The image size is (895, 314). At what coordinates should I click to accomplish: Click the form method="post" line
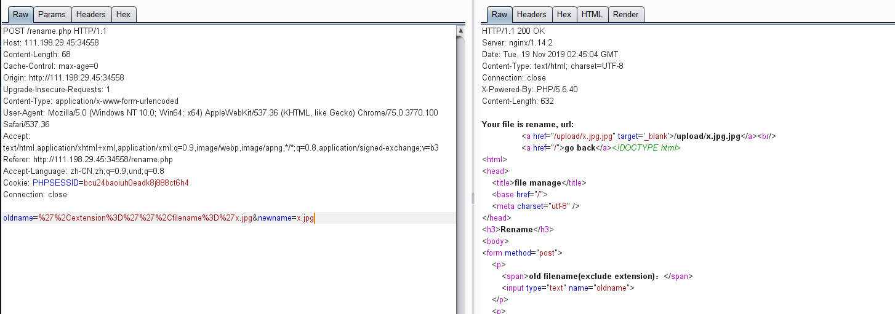tap(522, 253)
